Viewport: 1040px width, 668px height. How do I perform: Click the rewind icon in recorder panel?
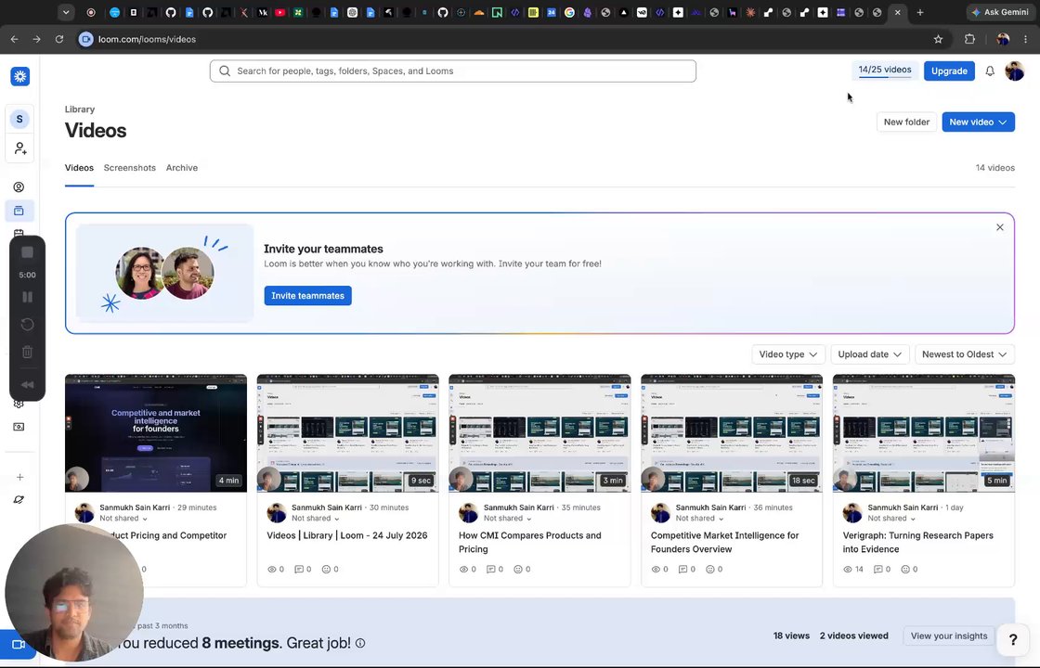pyautogui.click(x=27, y=384)
